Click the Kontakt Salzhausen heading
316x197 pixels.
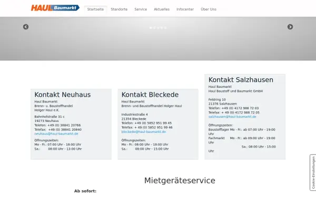241,80
